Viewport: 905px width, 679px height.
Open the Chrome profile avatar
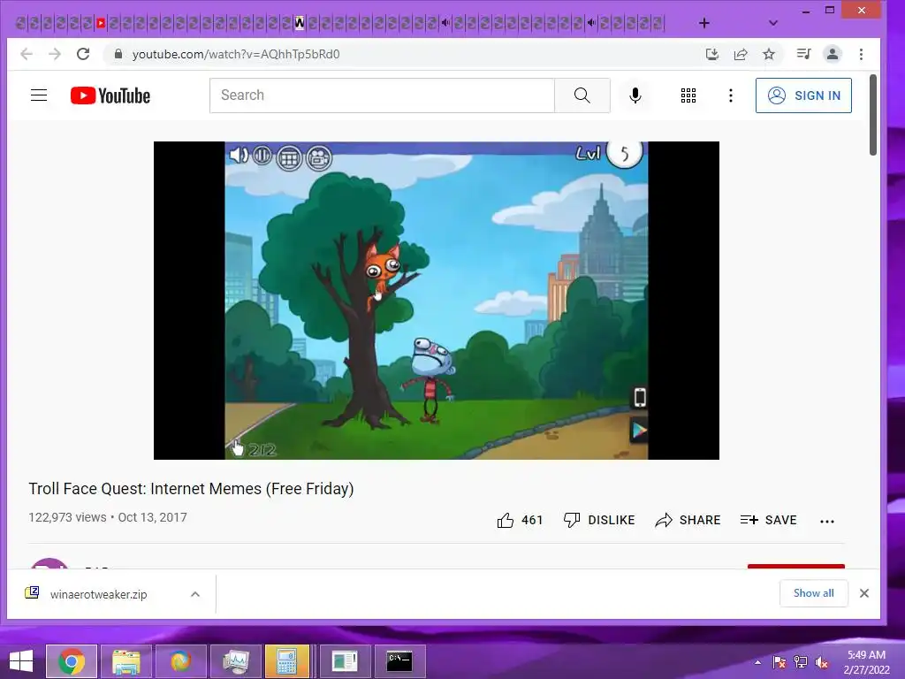point(833,54)
